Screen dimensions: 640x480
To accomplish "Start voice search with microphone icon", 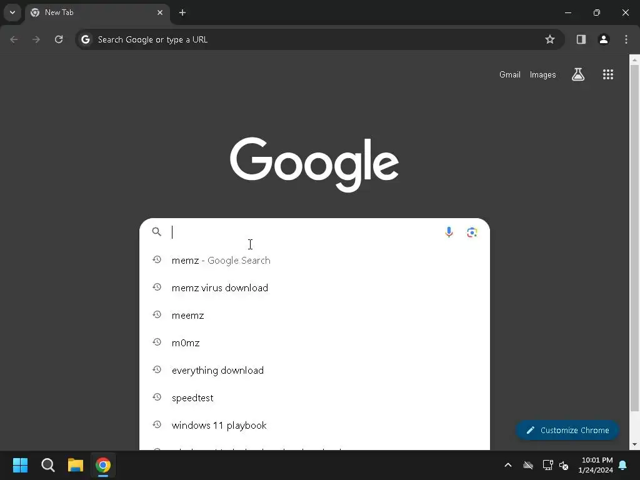I will pyautogui.click(x=449, y=232).
